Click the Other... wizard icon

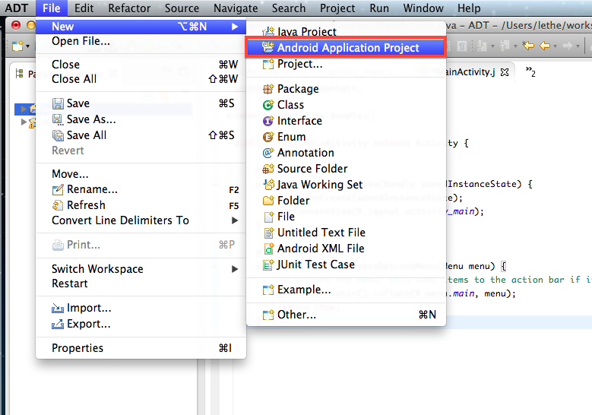pos(268,315)
